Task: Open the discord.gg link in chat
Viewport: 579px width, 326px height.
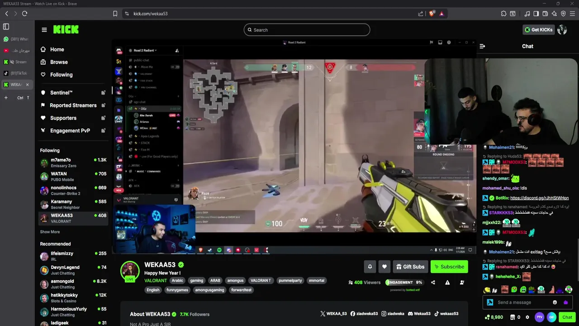Action: pyautogui.click(x=539, y=198)
